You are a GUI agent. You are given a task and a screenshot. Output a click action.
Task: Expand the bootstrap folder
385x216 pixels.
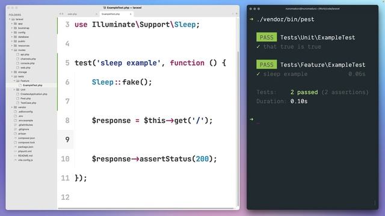[x=12, y=28]
